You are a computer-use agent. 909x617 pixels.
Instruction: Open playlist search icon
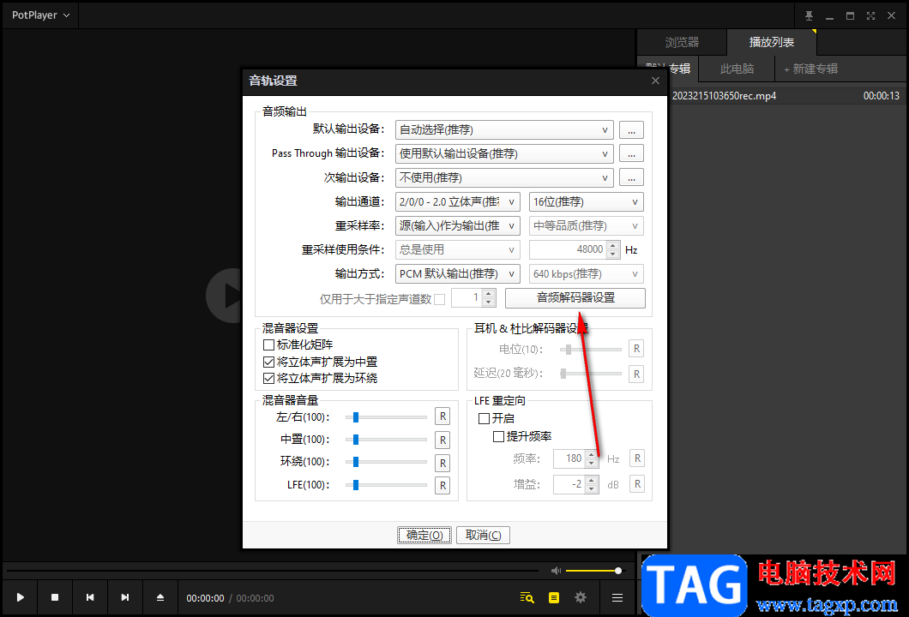pyautogui.click(x=527, y=597)
